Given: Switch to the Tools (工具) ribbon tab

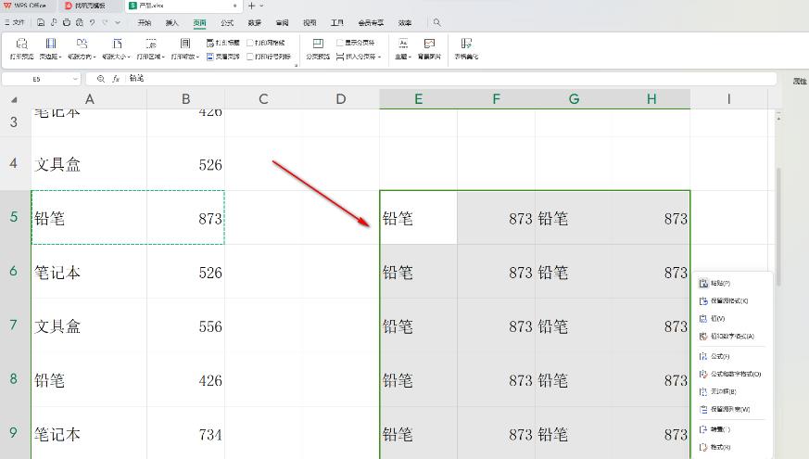Looking at the screenshot, I should (337, 22).
